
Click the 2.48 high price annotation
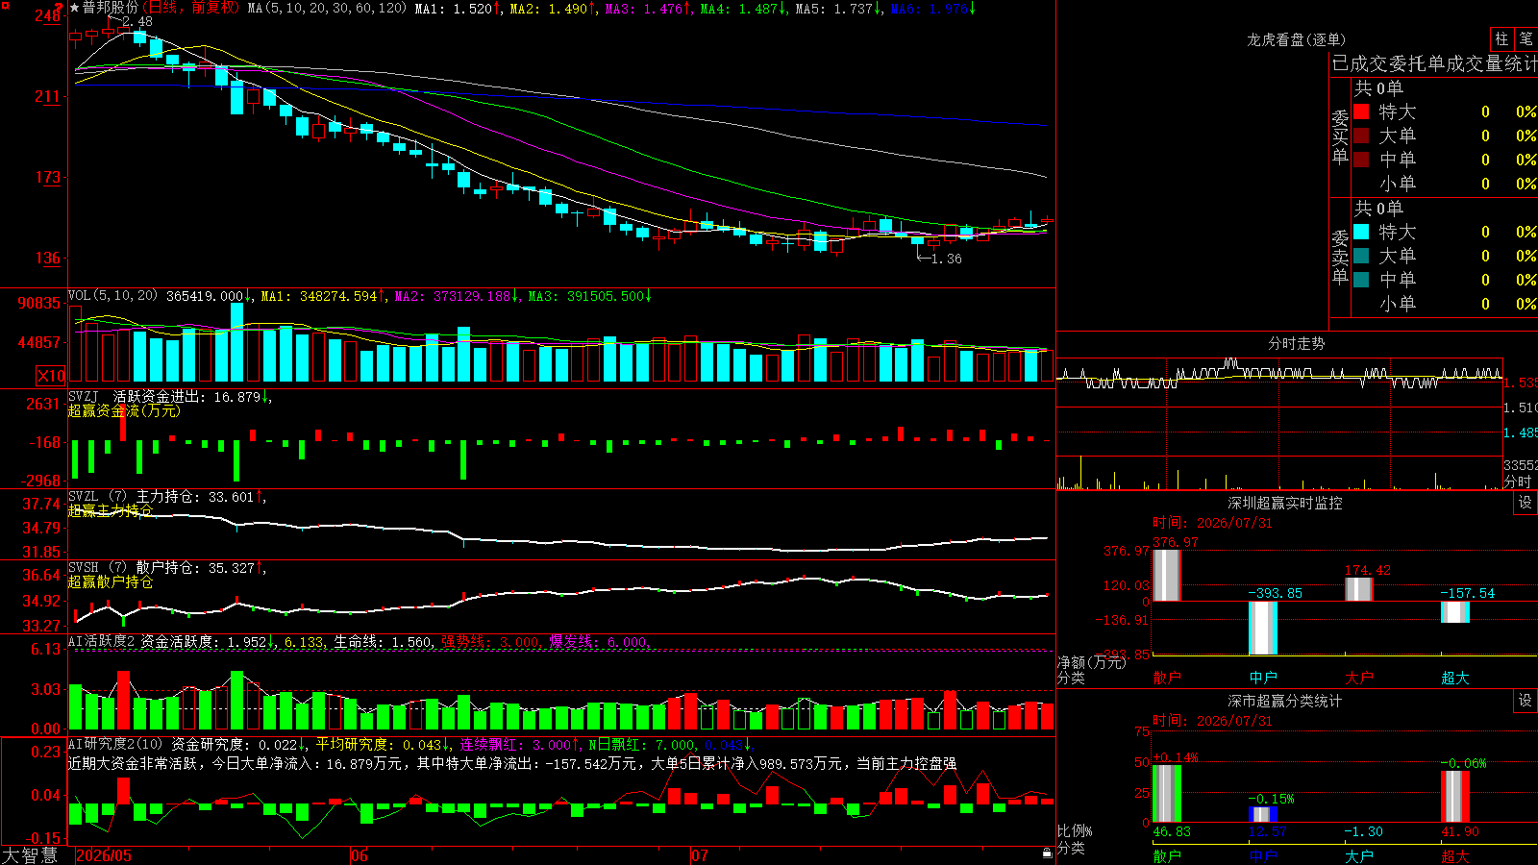click(x=137, y=21)
